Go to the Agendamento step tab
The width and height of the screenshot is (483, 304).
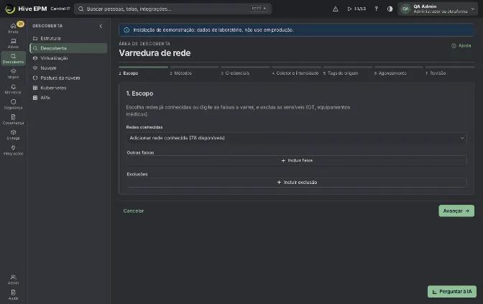pyautogui.click(x=399, y=71)
